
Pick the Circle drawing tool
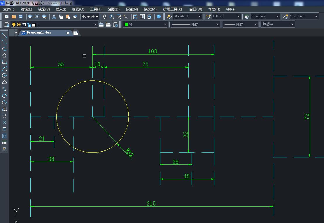[4, 75]
